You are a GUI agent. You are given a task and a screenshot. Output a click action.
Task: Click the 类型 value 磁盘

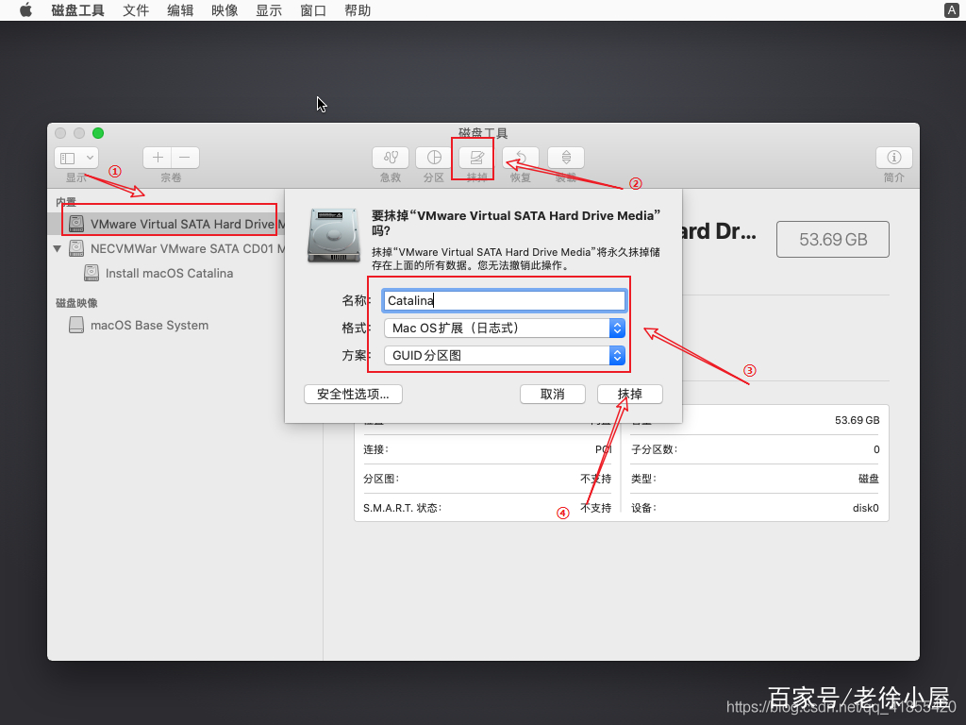click(x=869, y=479)
